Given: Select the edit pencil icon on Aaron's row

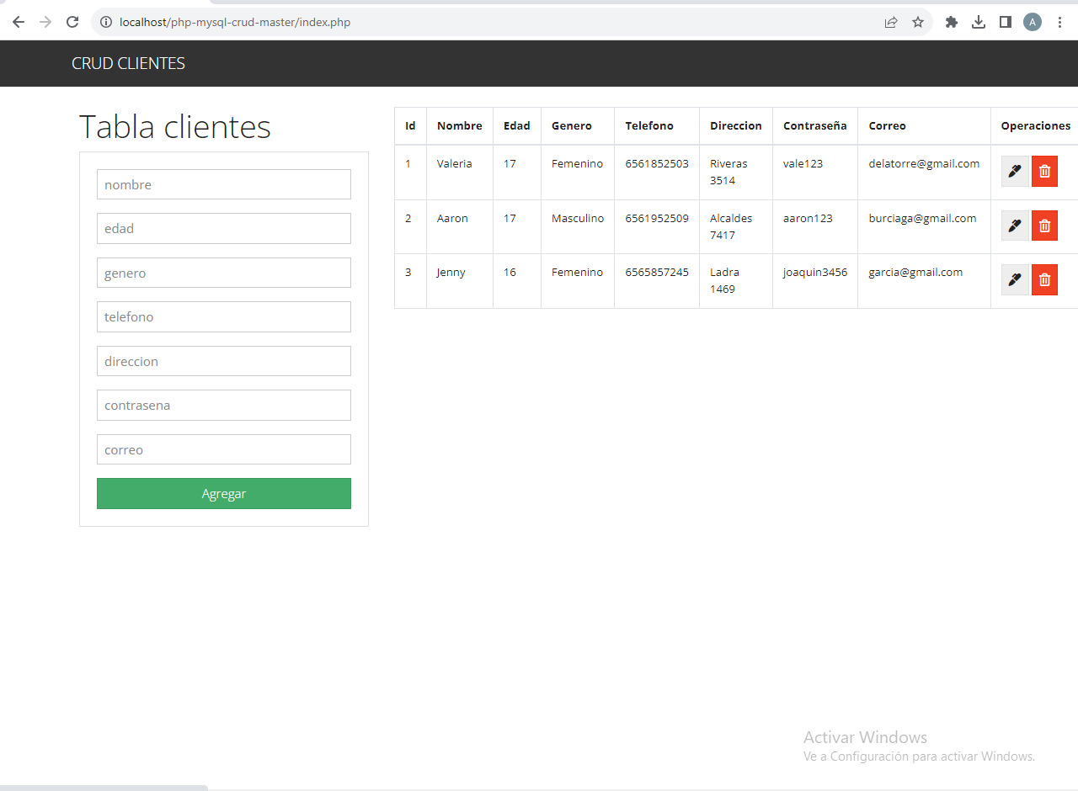Looking at the screenshot, I should [1014, 226].
